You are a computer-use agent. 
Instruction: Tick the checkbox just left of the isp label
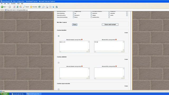click(74, 13)
